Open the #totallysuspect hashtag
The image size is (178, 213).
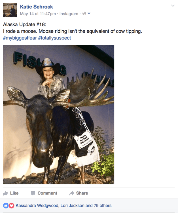[x=54, y=38]
